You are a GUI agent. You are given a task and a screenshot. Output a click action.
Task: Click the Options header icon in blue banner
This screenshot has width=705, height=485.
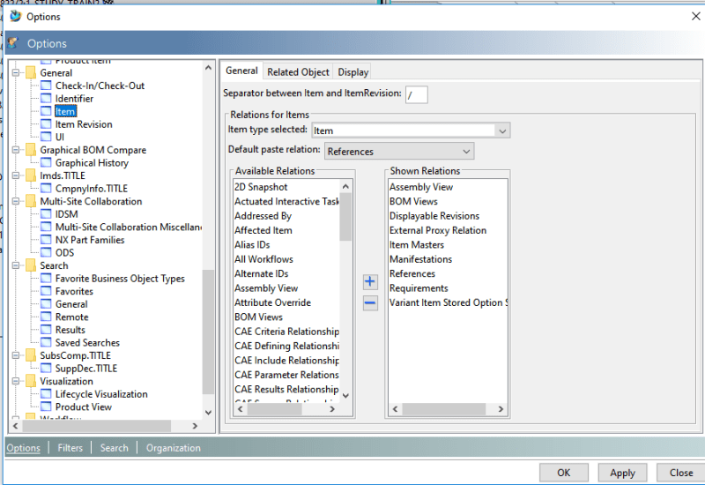pos(12,43)
